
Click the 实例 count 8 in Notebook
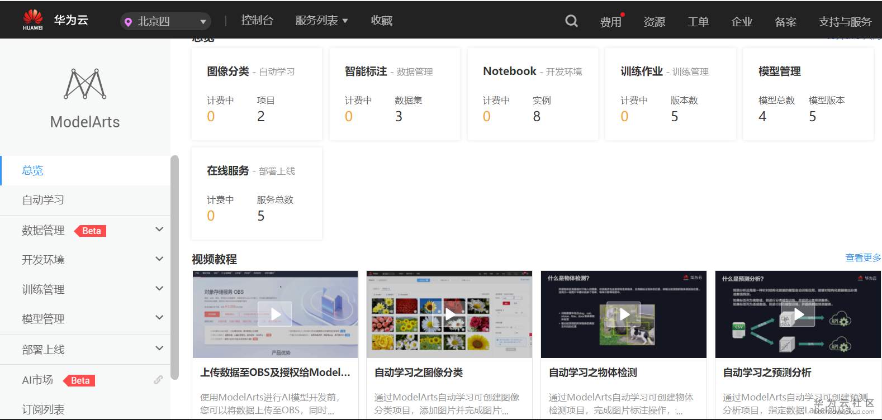click(537, 116)
